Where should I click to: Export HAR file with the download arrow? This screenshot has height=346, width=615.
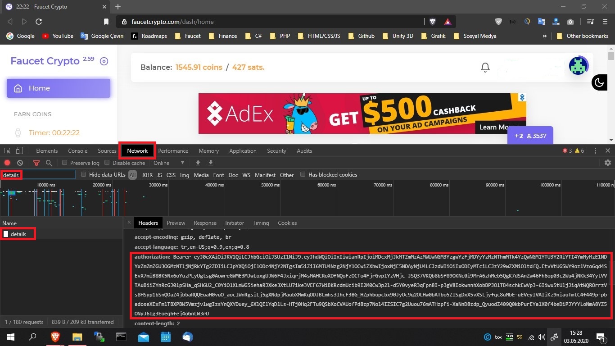210,163
